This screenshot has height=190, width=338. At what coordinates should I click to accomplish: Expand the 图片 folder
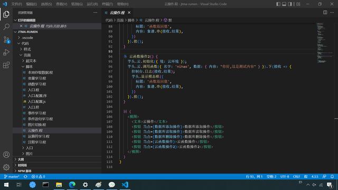tap(57, 154)
